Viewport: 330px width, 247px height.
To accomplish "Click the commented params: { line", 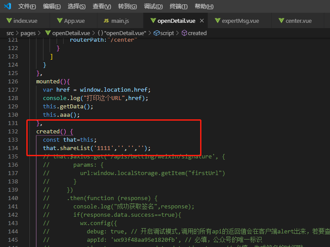I will (x=88, y=165).
